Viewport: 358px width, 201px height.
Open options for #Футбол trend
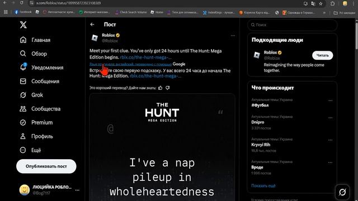click(x=330, y=100)
